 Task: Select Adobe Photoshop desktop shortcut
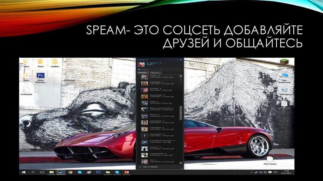(x=40, y=78)
